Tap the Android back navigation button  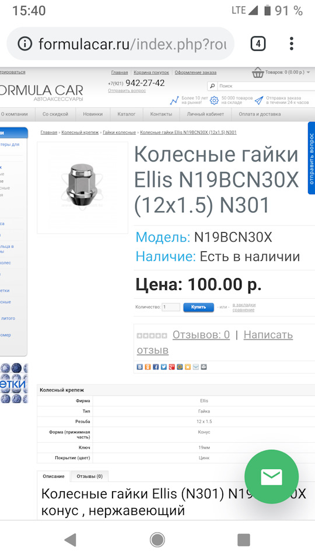(x=71, y=540)
